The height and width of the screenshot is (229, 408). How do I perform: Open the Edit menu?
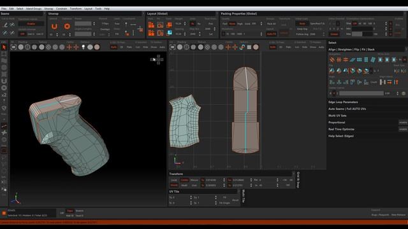[11, 8]
